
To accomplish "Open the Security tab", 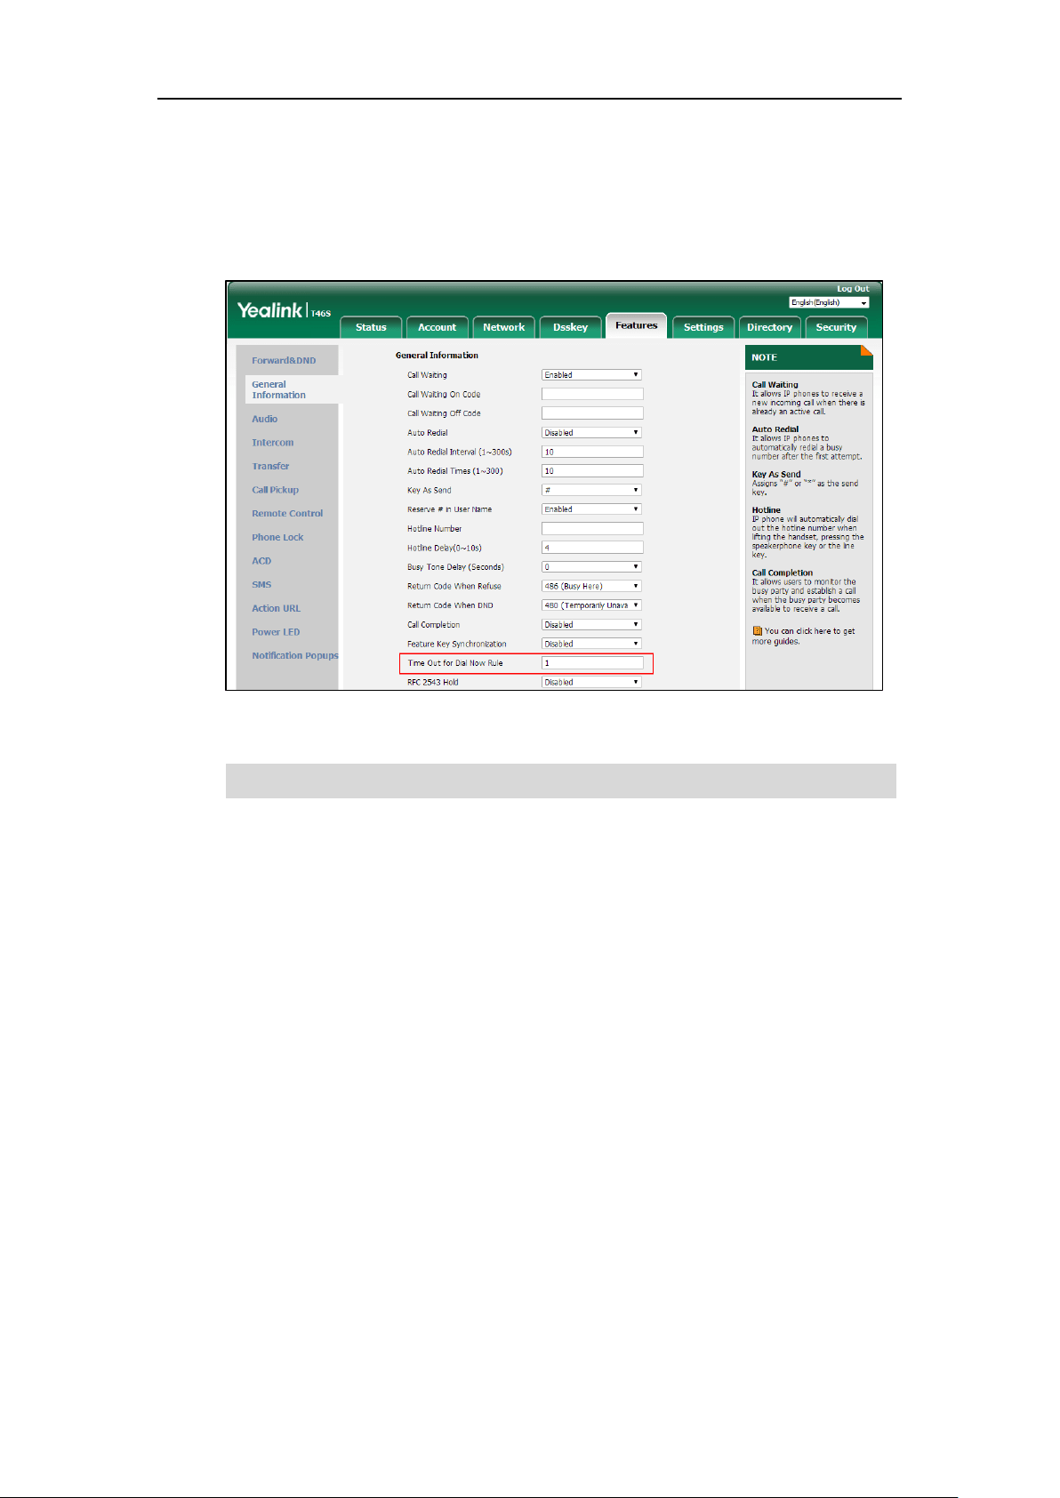I will coord(836,327).
